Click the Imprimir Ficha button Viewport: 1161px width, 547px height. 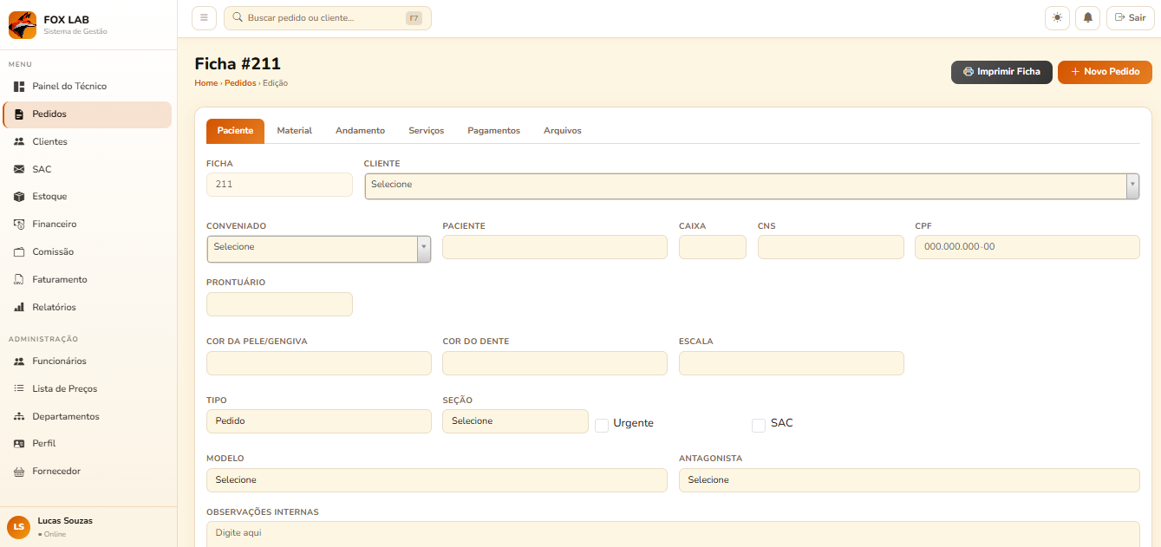coord(1001,72)
